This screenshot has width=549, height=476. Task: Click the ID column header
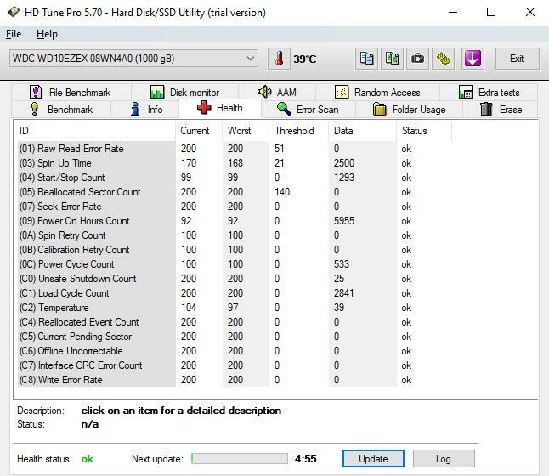click(94, 131)
